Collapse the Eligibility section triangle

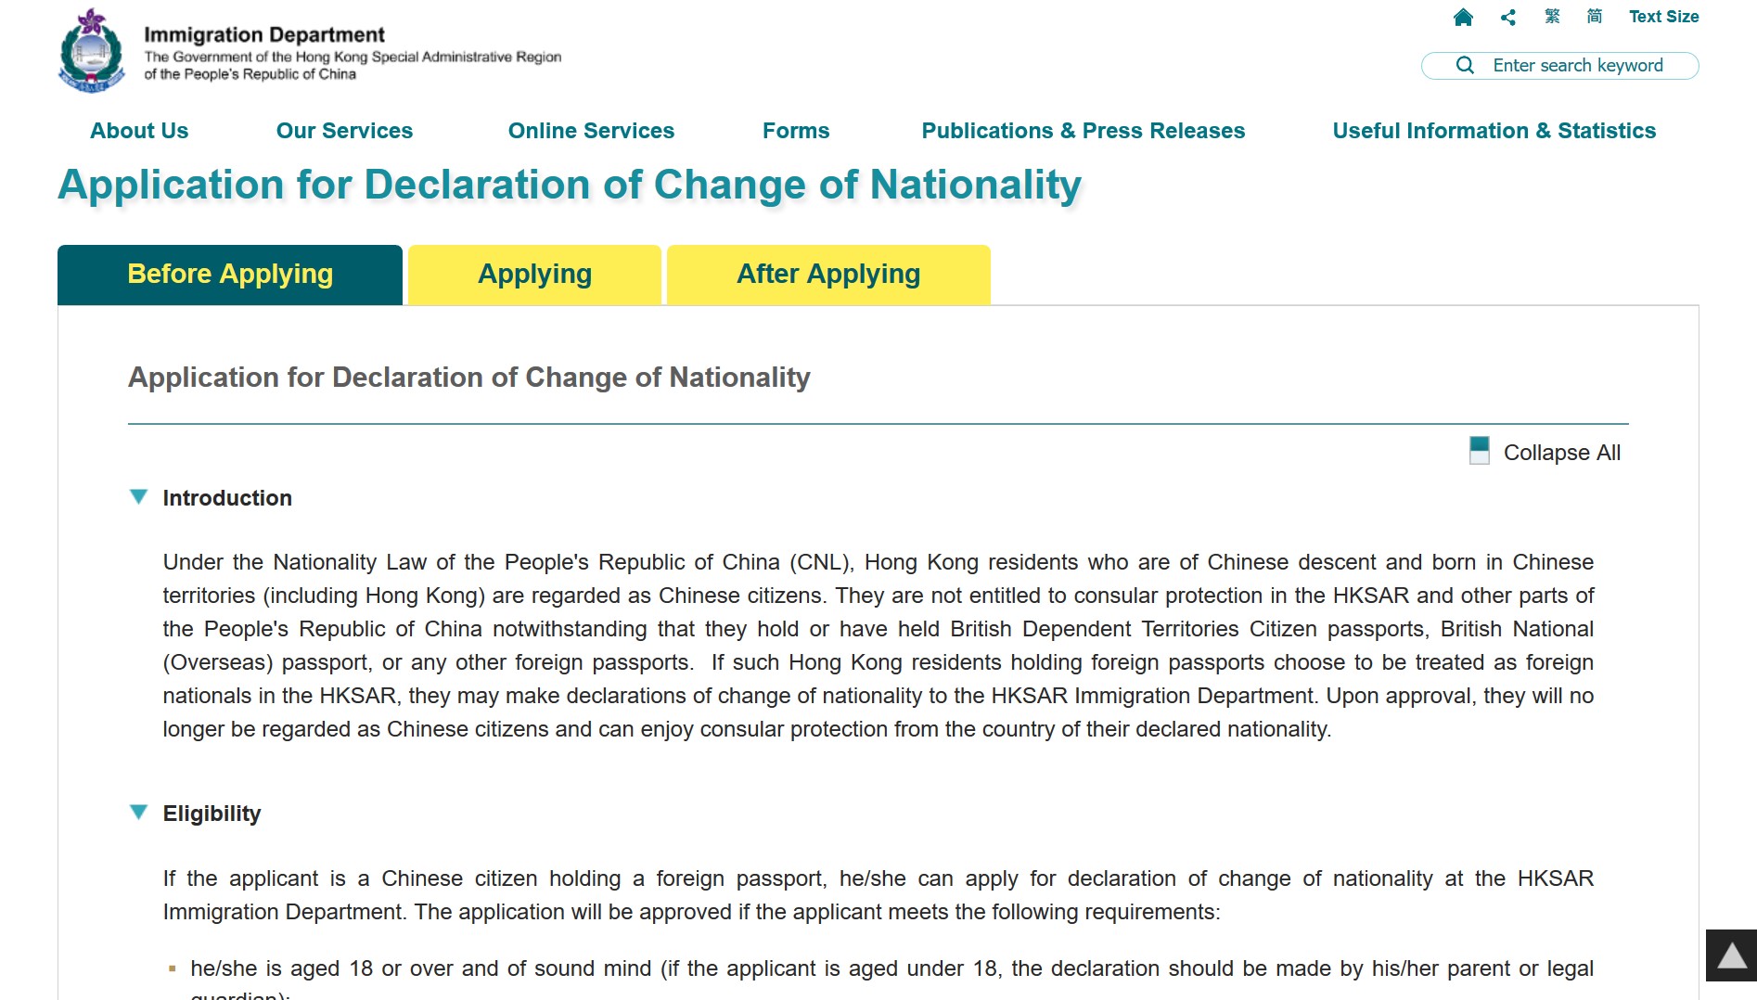(138, 813)
